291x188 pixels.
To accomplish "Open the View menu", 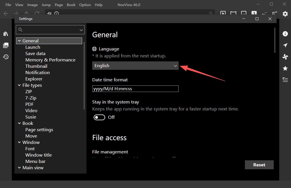I will click(x=19, y=5).
